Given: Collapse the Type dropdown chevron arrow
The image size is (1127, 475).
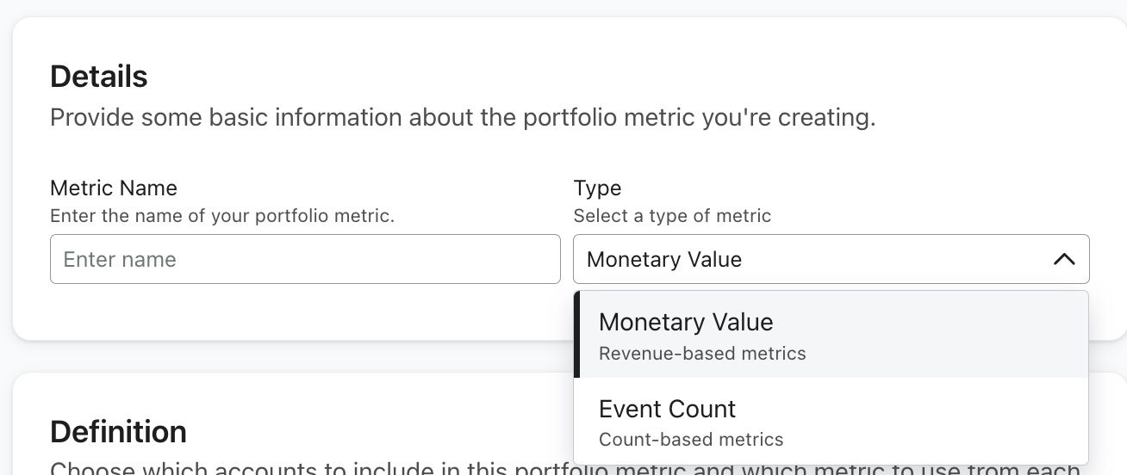Looking at the screenshot, I should (1064, 259).
